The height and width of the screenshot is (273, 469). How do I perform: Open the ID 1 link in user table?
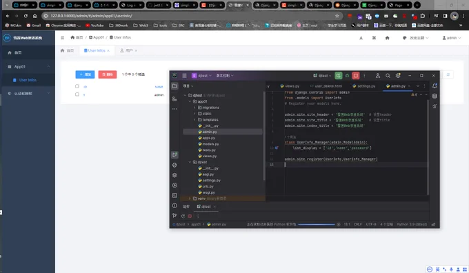pyautogui.click(x=84, y=94)
